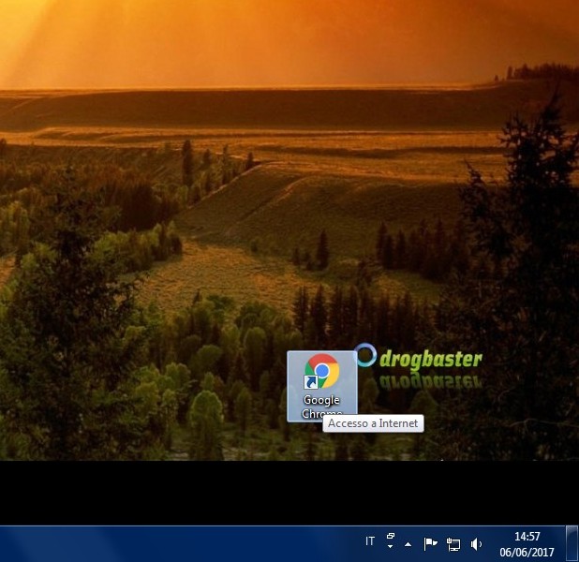Open the Google Chrome desktop shortcut

click(x=321, y=373)
